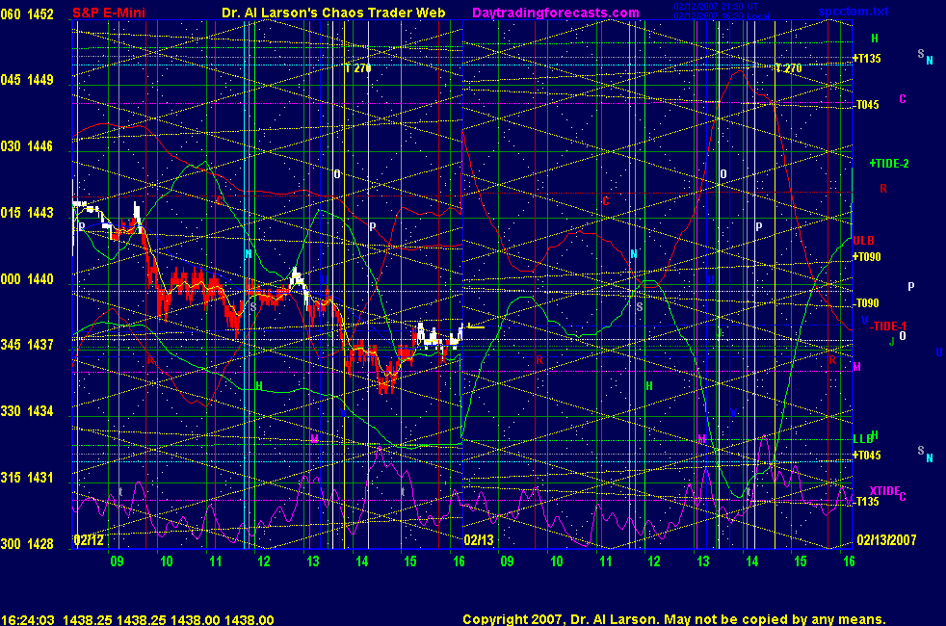This screenshot has width=946, height=626.
Task: Click the "000 1440" price level label
Action: click(27, 278)
